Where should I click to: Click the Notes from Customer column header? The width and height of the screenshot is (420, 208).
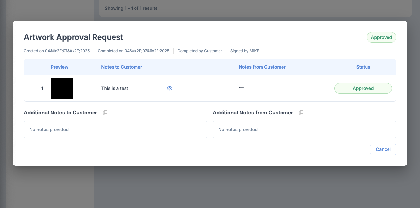tap(262, 67)
